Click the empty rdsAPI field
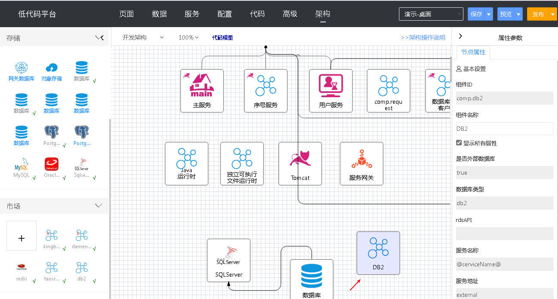This screenshot has width=558, height=299. pos(505,234)
